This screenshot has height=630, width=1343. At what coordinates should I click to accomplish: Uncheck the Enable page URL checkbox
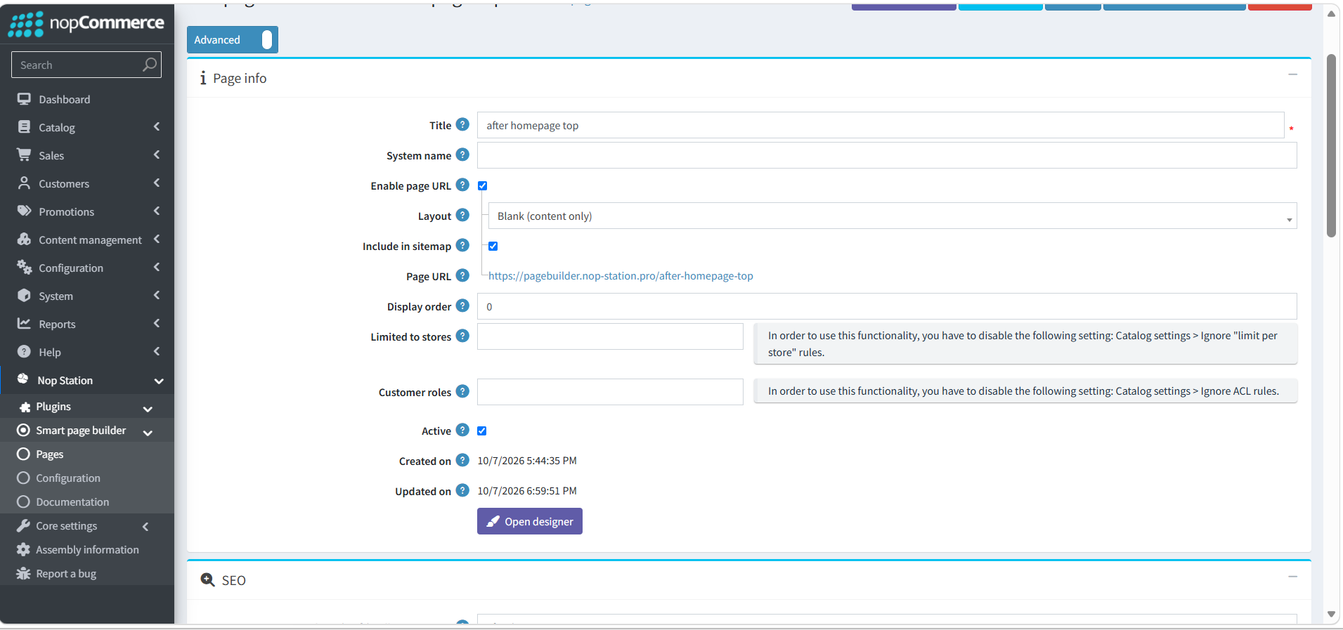tap(483, 186)
